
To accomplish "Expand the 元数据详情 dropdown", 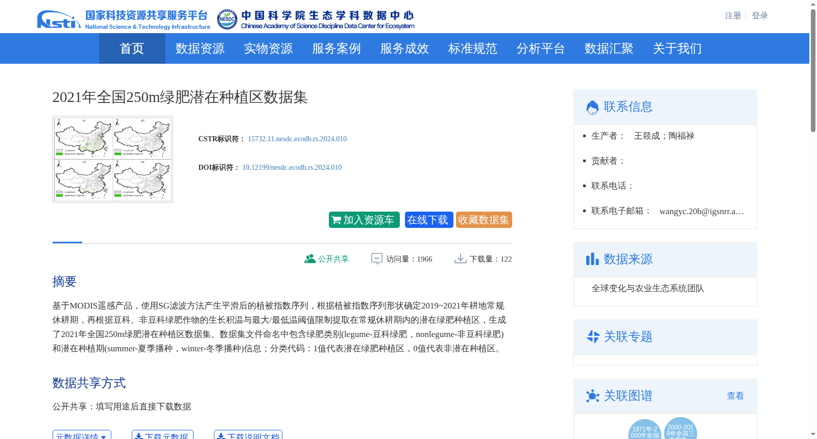I will click(x=82, y=435).
